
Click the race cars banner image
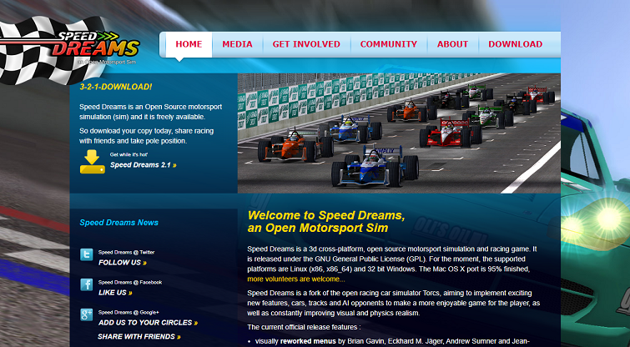[399, 133]
